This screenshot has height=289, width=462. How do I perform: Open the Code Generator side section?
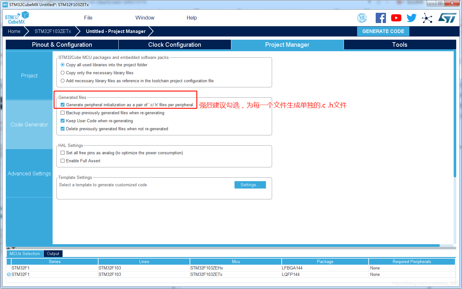coord(29,124)
